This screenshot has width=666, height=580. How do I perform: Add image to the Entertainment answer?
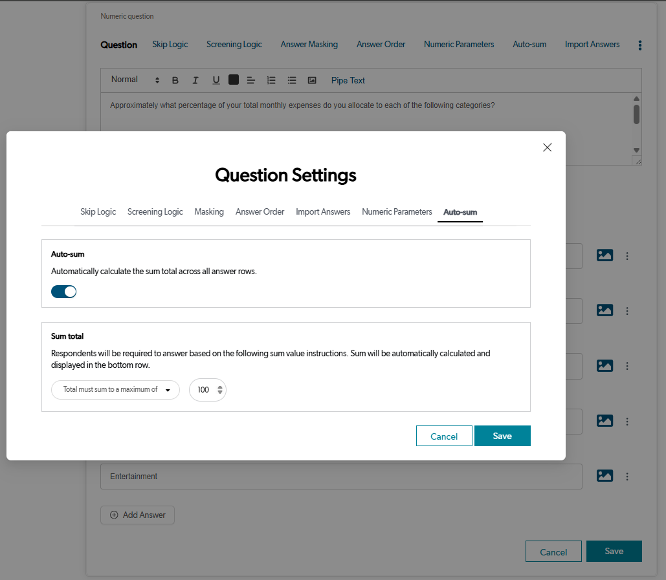(x=605, y=476)
